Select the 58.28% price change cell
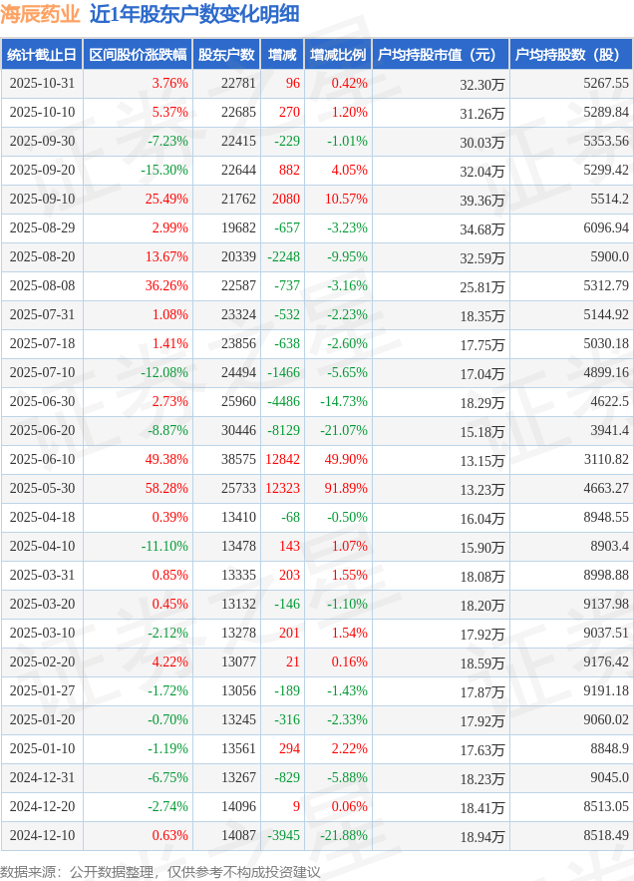This screenshot has height=881, width=634. tap(168, 488)
